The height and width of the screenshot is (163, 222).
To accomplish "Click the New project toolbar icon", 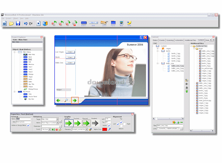I will (5, 23).
